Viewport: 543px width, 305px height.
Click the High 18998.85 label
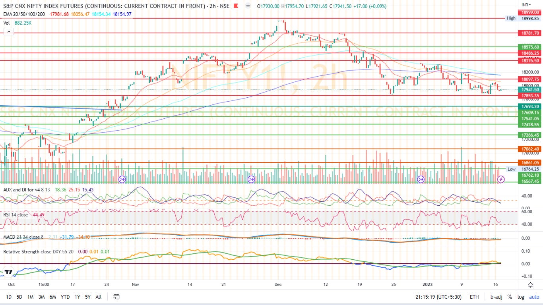(x=523, y=18)
